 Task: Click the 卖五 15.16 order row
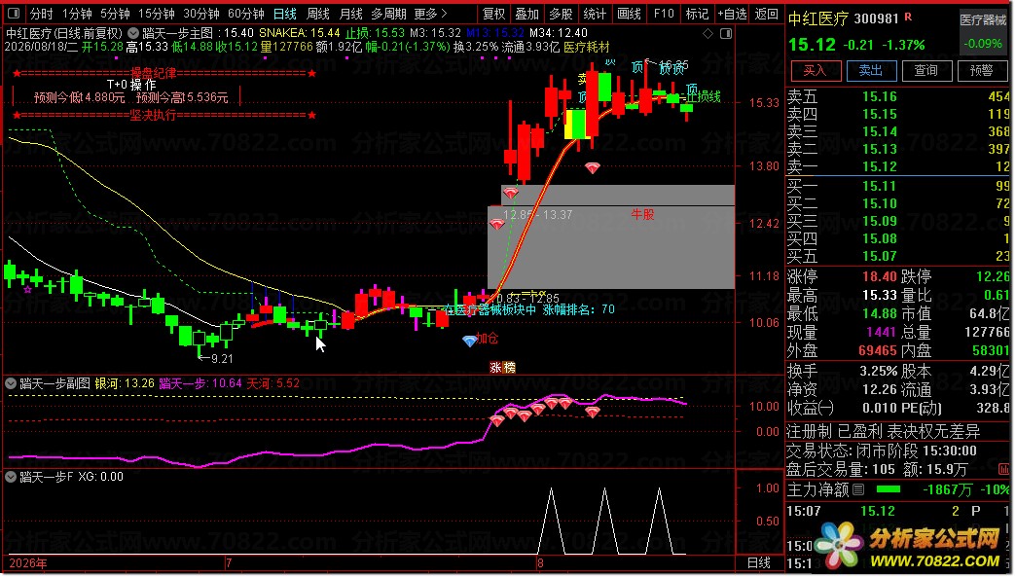point(898,97)
